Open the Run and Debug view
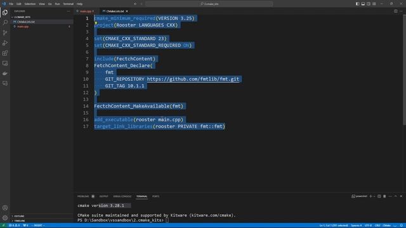 click(5, 43)
